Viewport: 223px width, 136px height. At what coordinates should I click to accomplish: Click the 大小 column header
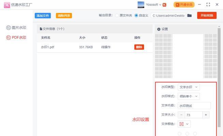[82, 38]
